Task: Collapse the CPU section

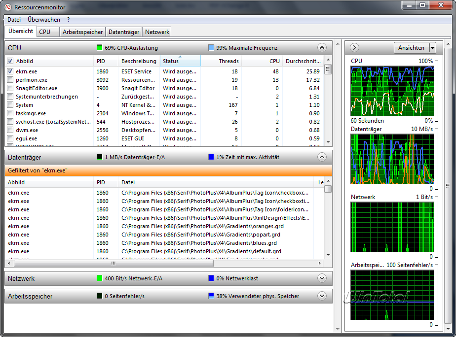Action: (x=322, y=48)
